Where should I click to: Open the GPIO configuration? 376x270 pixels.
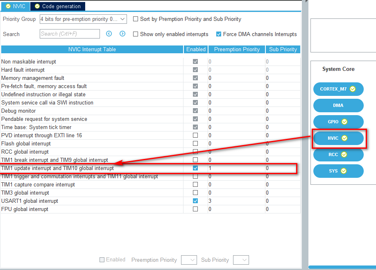pos(338,122)
